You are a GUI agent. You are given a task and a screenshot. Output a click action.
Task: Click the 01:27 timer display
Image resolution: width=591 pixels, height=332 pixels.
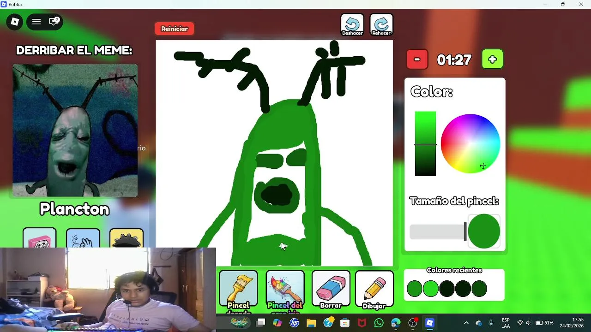454,60
